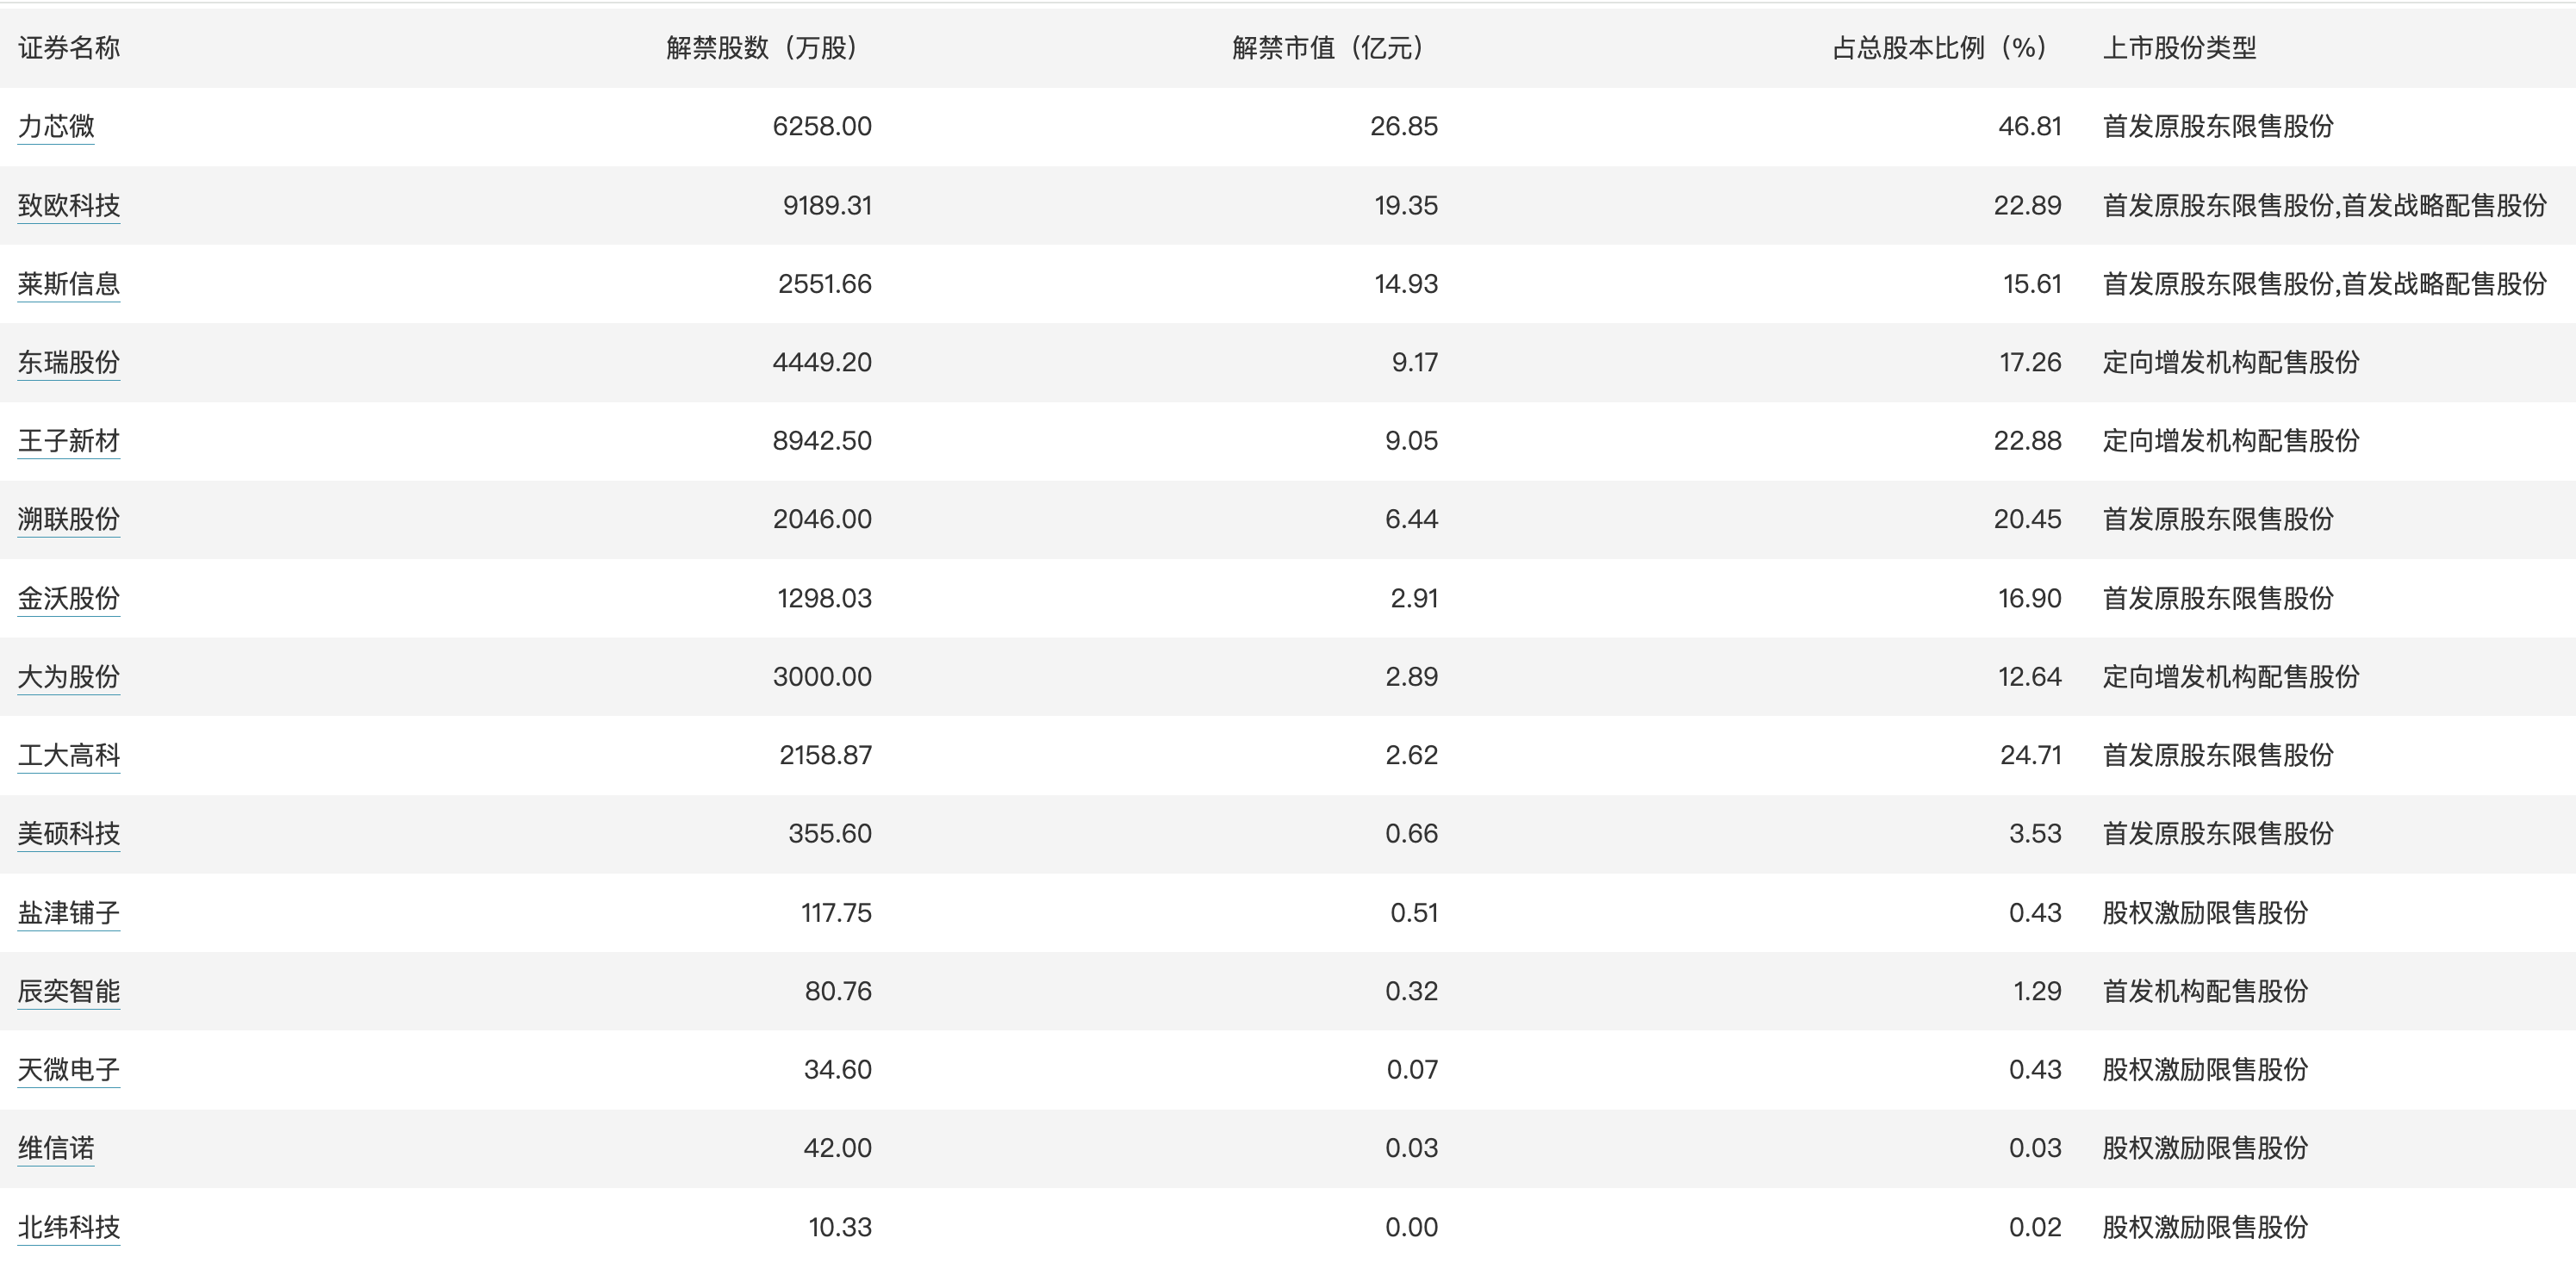Select the 355.60 shares value

point(830,834)
